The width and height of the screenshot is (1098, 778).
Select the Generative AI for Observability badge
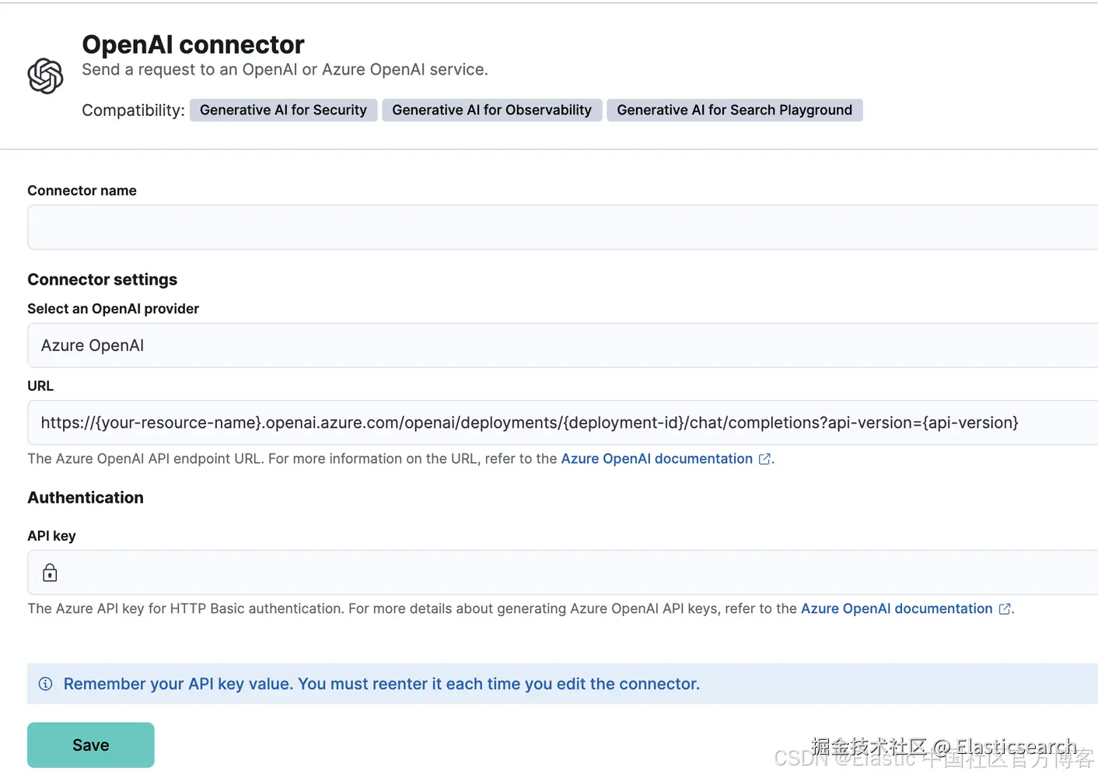coord(491,110)
